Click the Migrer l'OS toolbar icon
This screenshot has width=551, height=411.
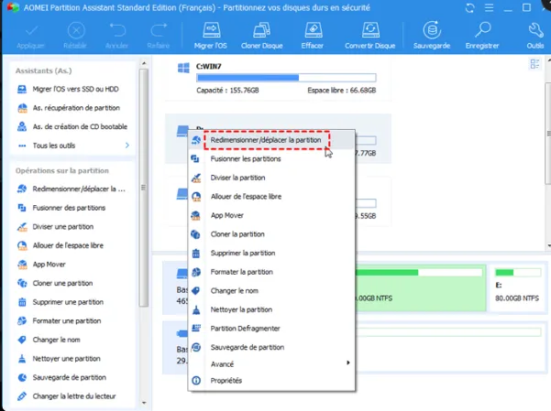pyautogui.click(x=211, y=36)
